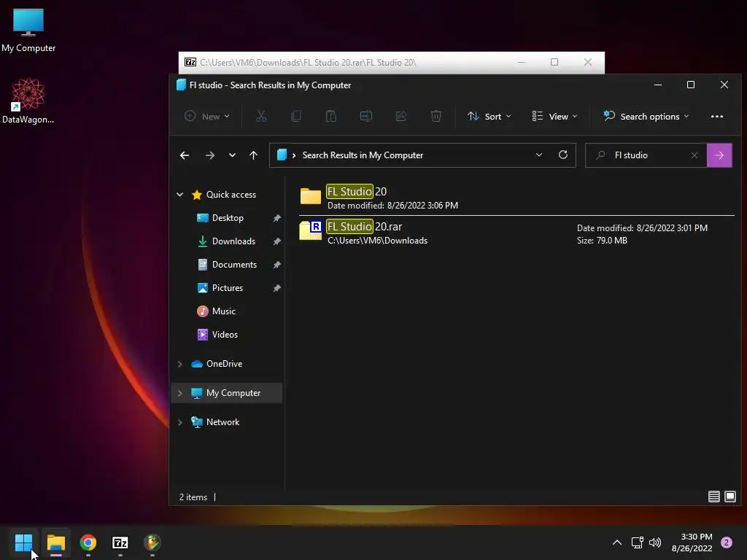Click the Cut scissors icon in toolbar
The width and height of the screenshot is (747, 560).
(261, 116)
